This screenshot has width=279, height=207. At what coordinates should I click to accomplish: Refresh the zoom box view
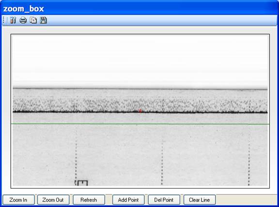[x=89, y=200]
